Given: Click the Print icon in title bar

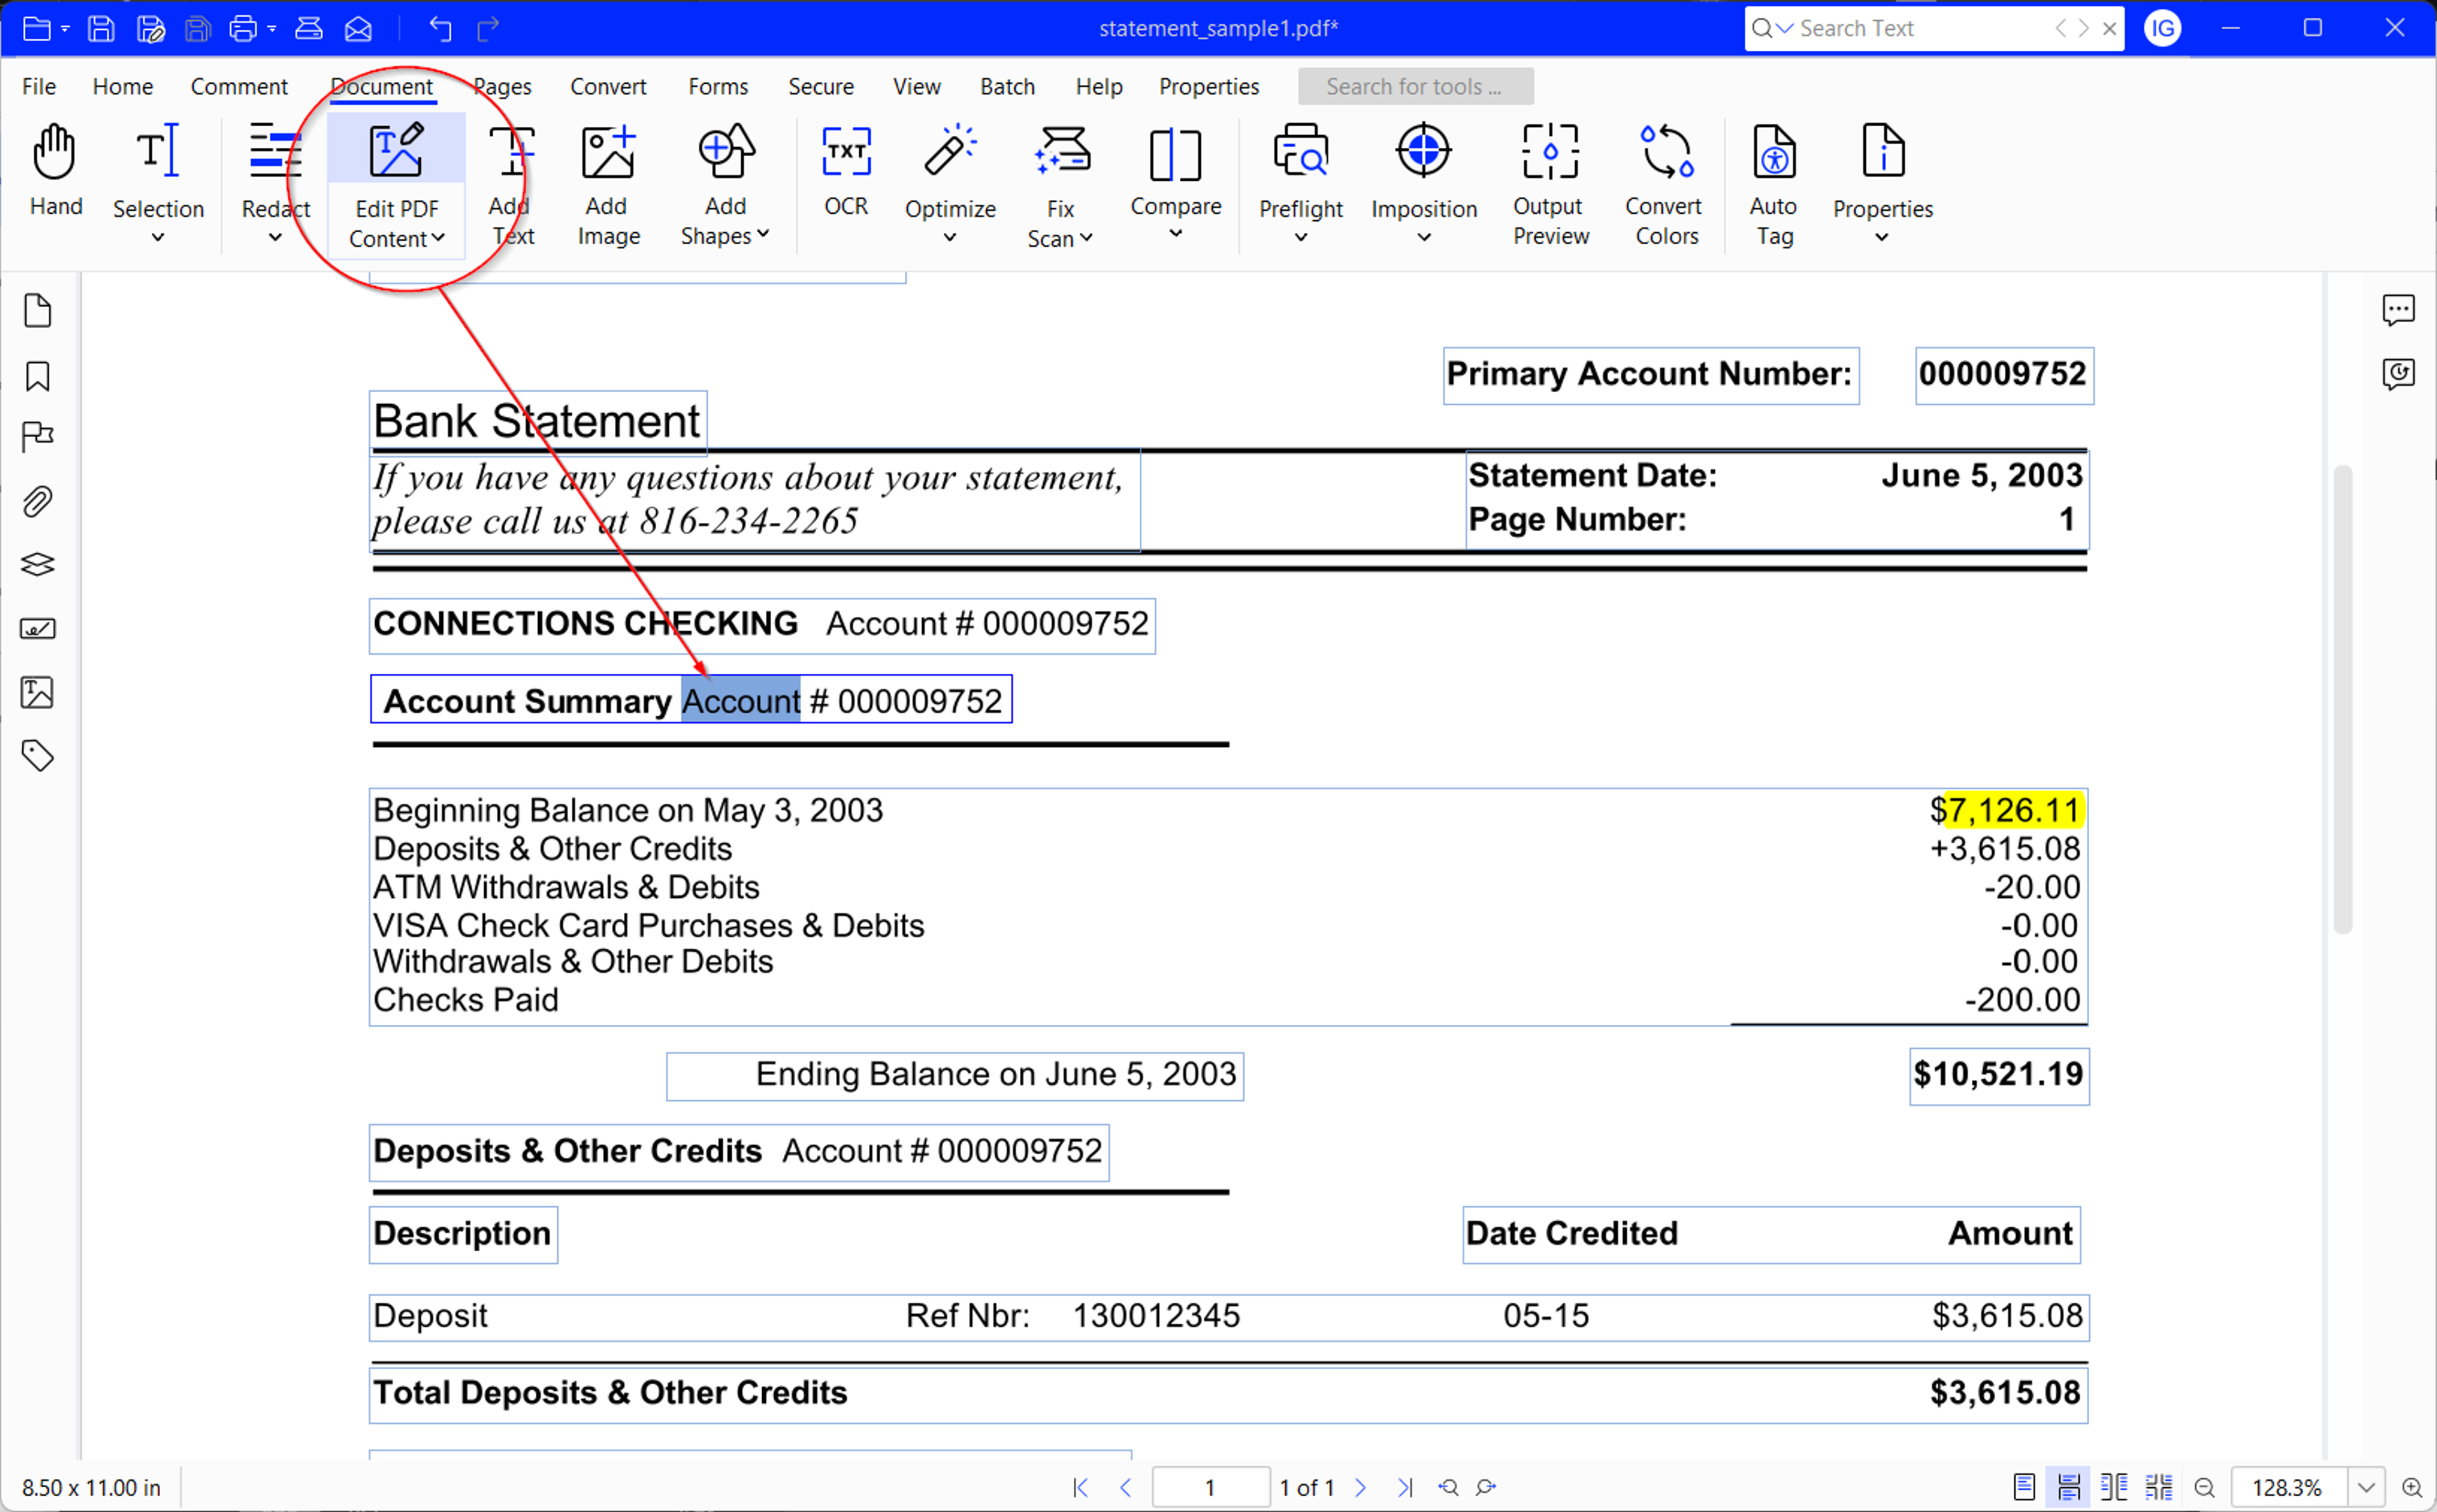Looking at the screenshot, I should pos(243,28).
